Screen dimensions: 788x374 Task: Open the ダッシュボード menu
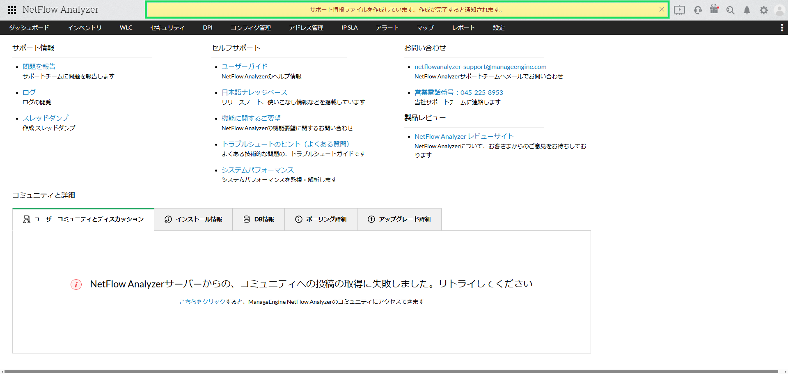29,28
